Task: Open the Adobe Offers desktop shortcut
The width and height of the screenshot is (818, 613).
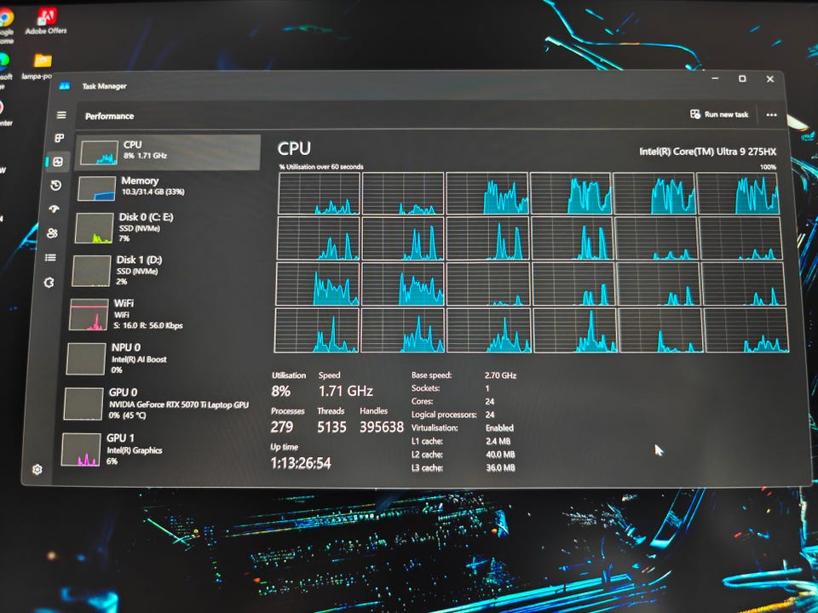Action: pos(46,22)
